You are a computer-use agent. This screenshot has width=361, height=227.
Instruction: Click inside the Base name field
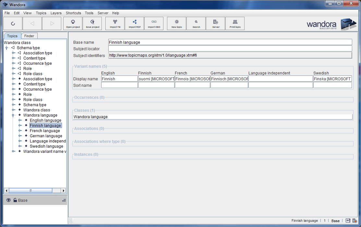195,42
